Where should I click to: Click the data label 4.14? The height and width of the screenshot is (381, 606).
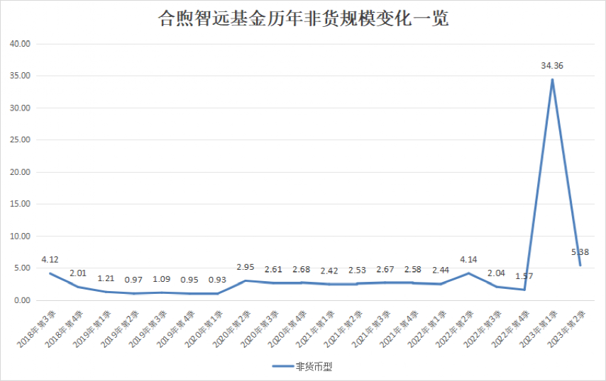[x=468, y=260]
